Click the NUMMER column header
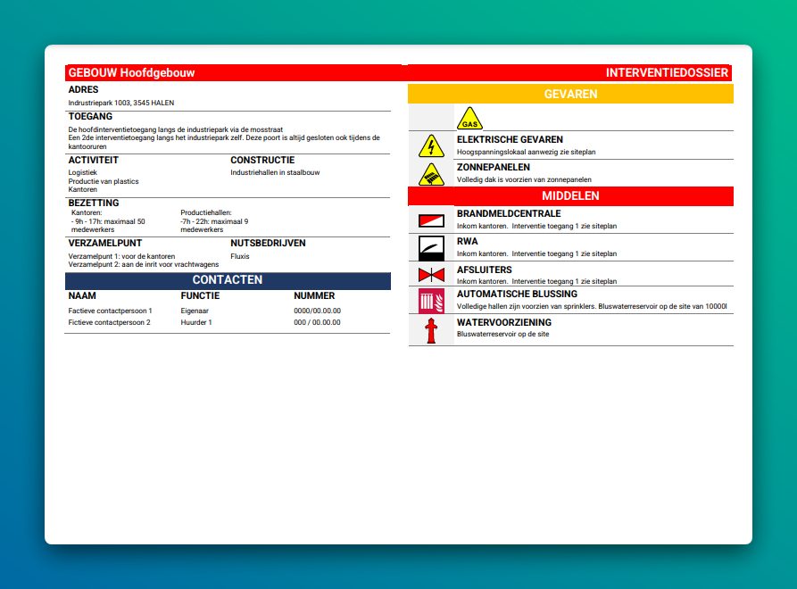Viewport: 797px width, 589px height. point(314,295)
